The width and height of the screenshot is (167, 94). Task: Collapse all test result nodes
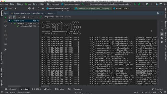point(33,17)
